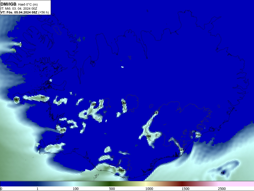The height and width of the screenshot is (191, 254).
Task: Click the 1000 label on color scale
Action: point(149,189)
